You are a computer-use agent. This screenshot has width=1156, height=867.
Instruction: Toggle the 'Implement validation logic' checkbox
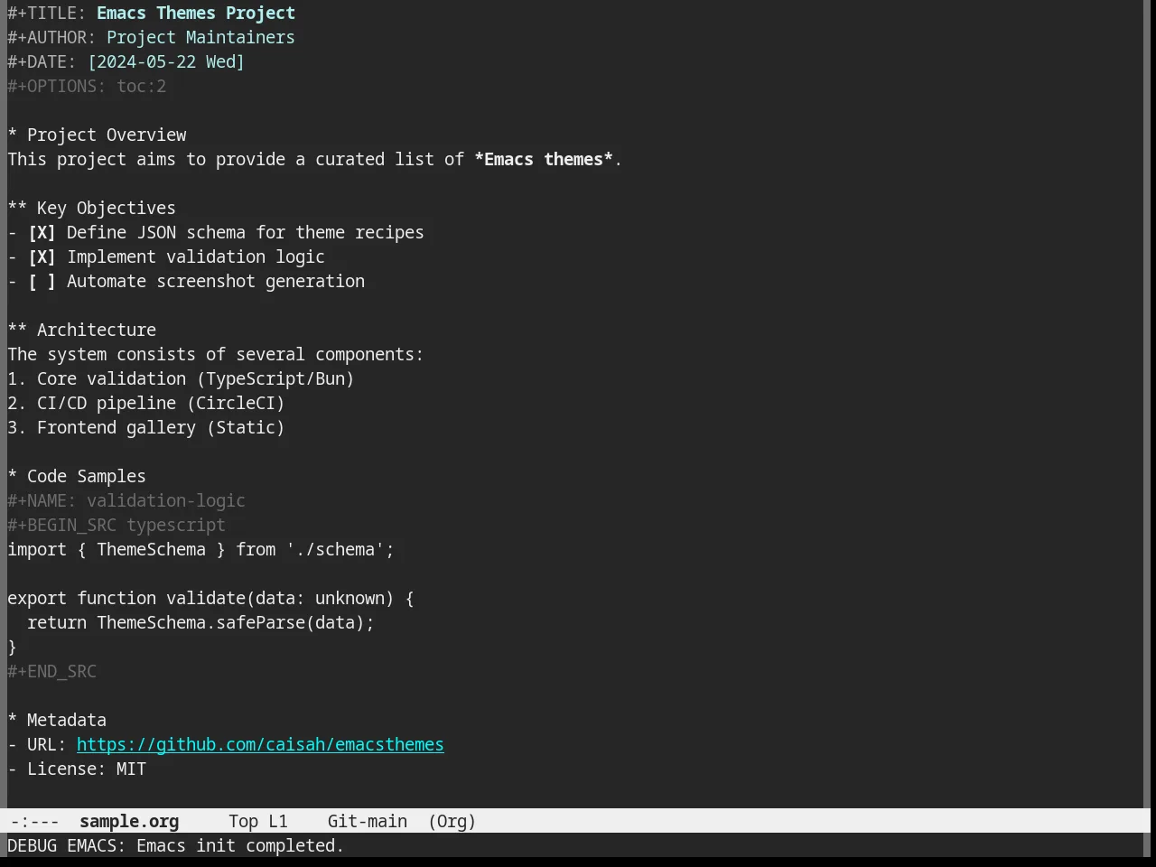pos(42,257)
